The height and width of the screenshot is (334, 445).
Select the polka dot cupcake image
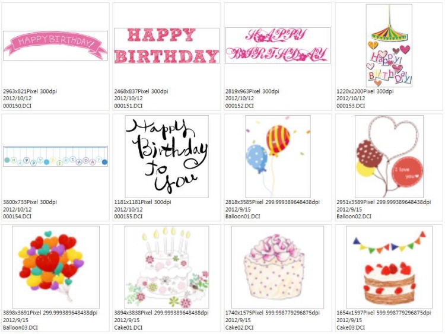(278, 267)
